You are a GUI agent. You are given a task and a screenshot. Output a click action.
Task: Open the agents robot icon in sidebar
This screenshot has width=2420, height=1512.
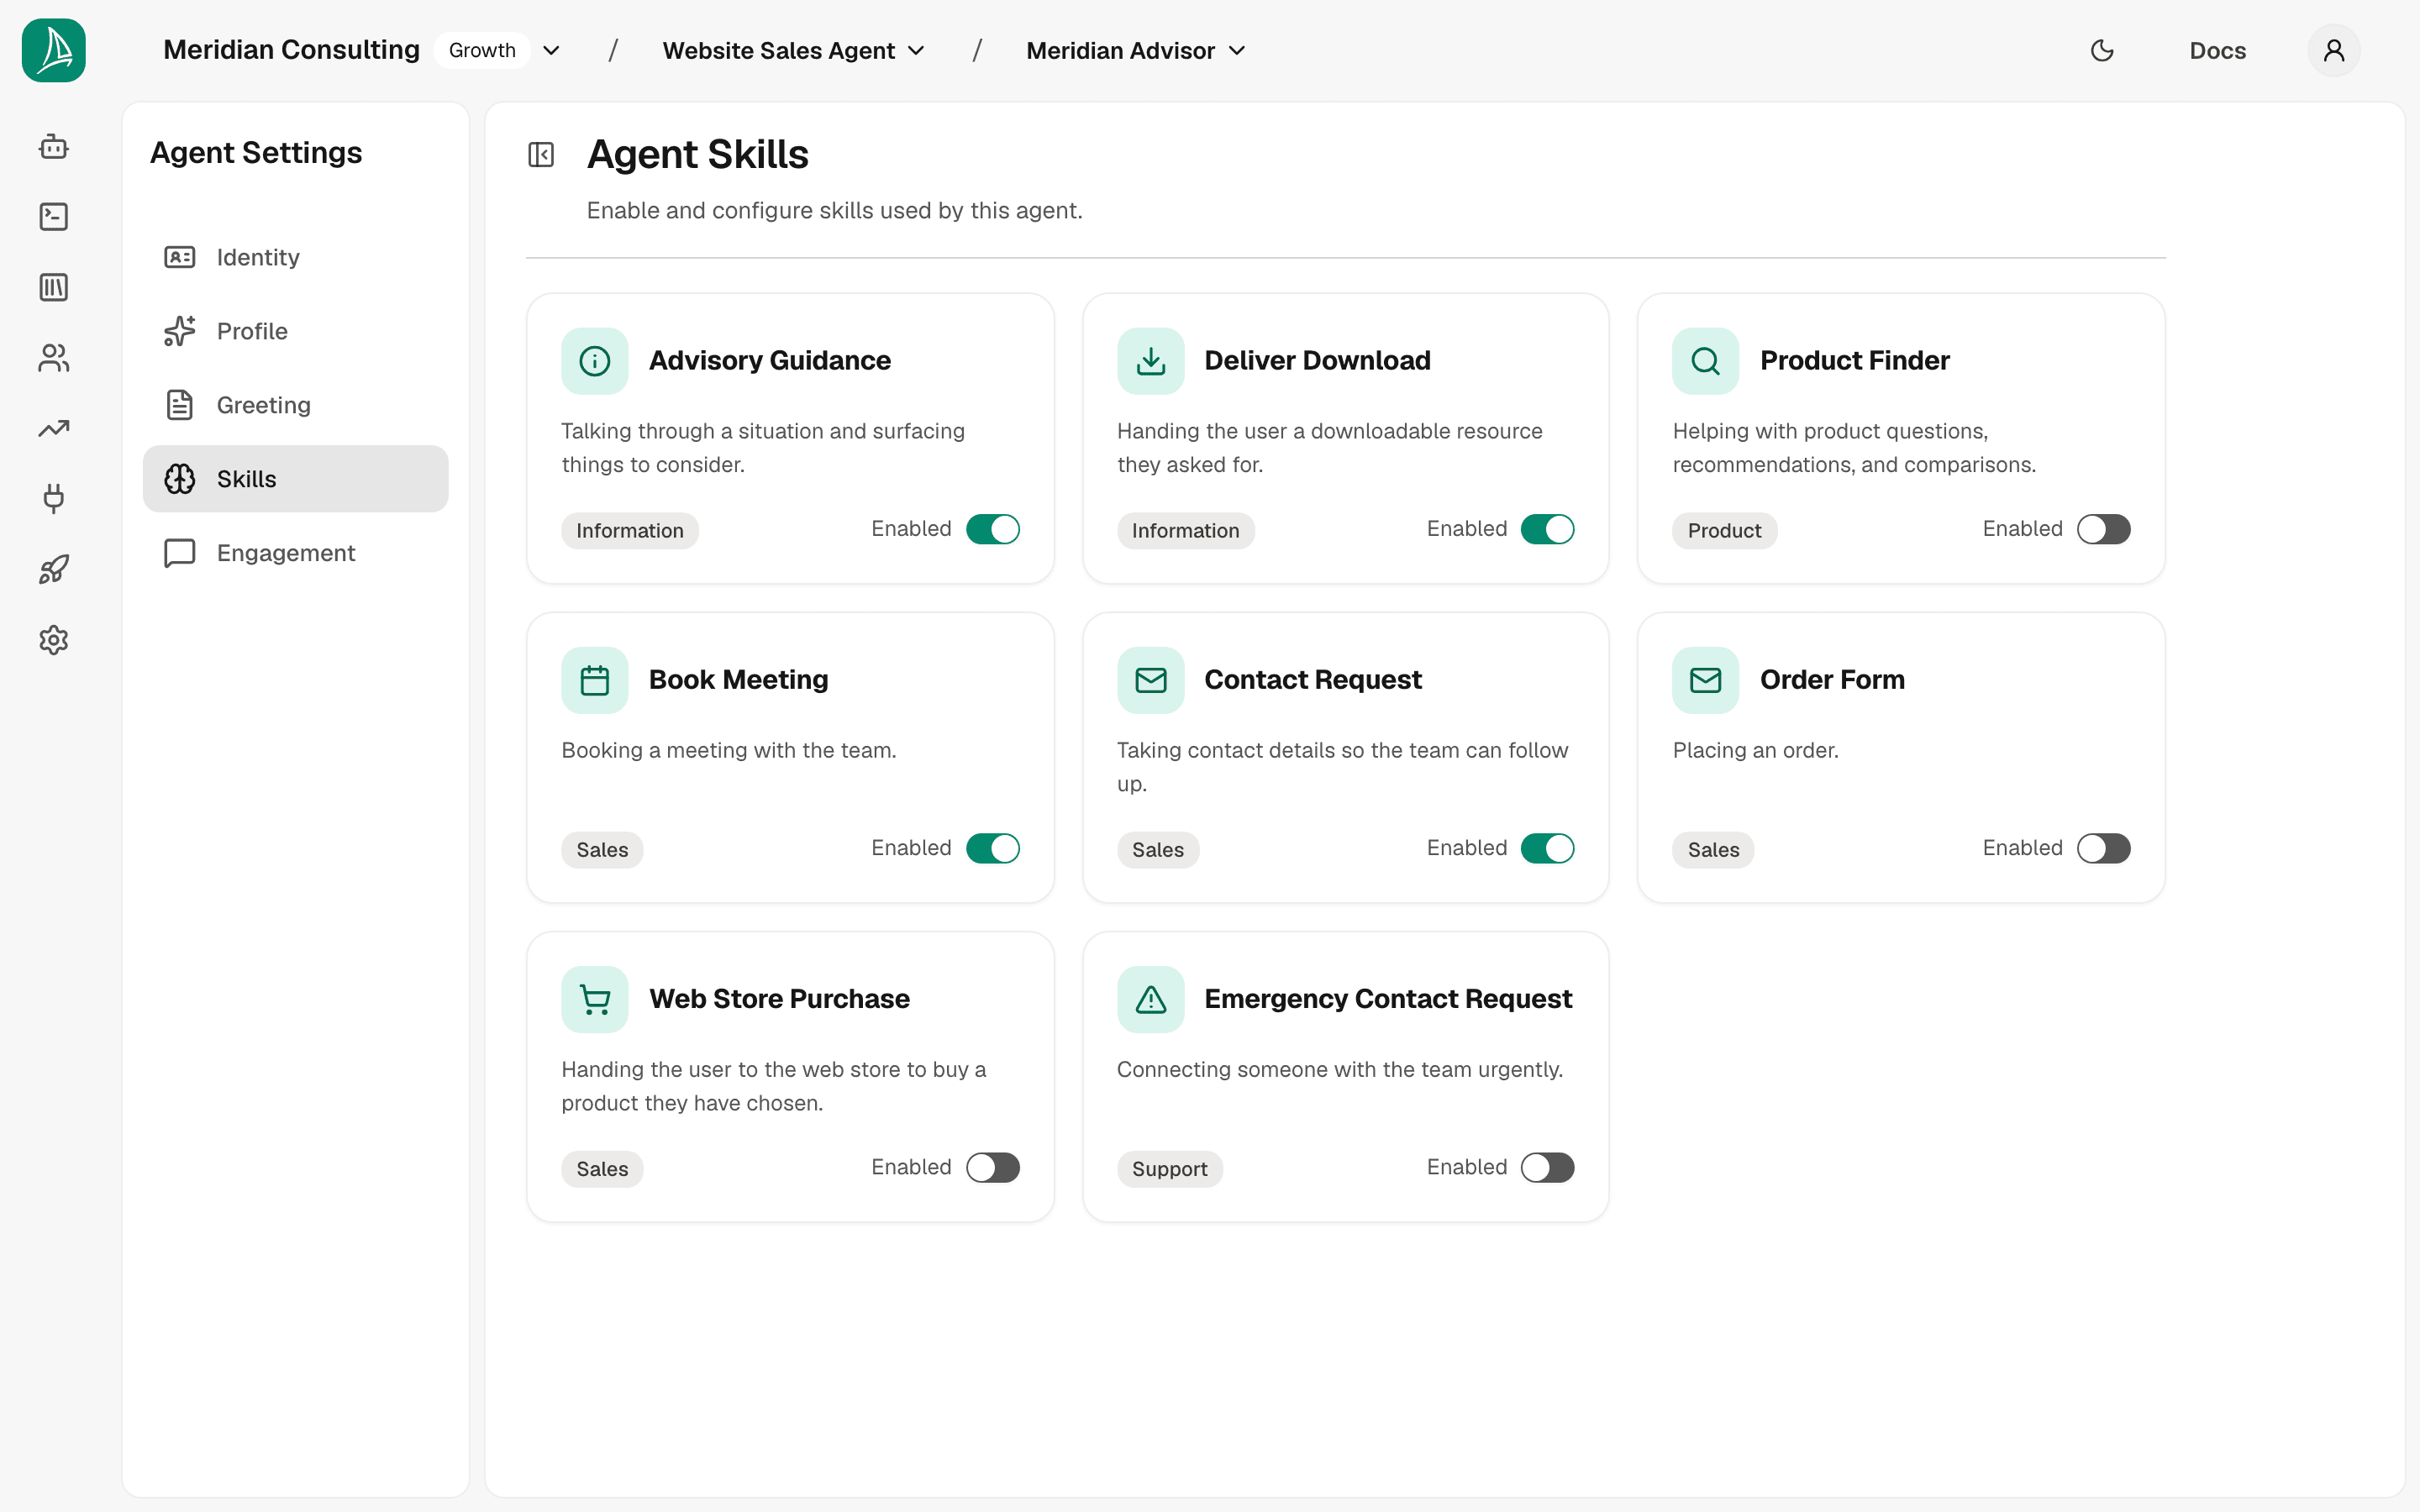(54, 147)
